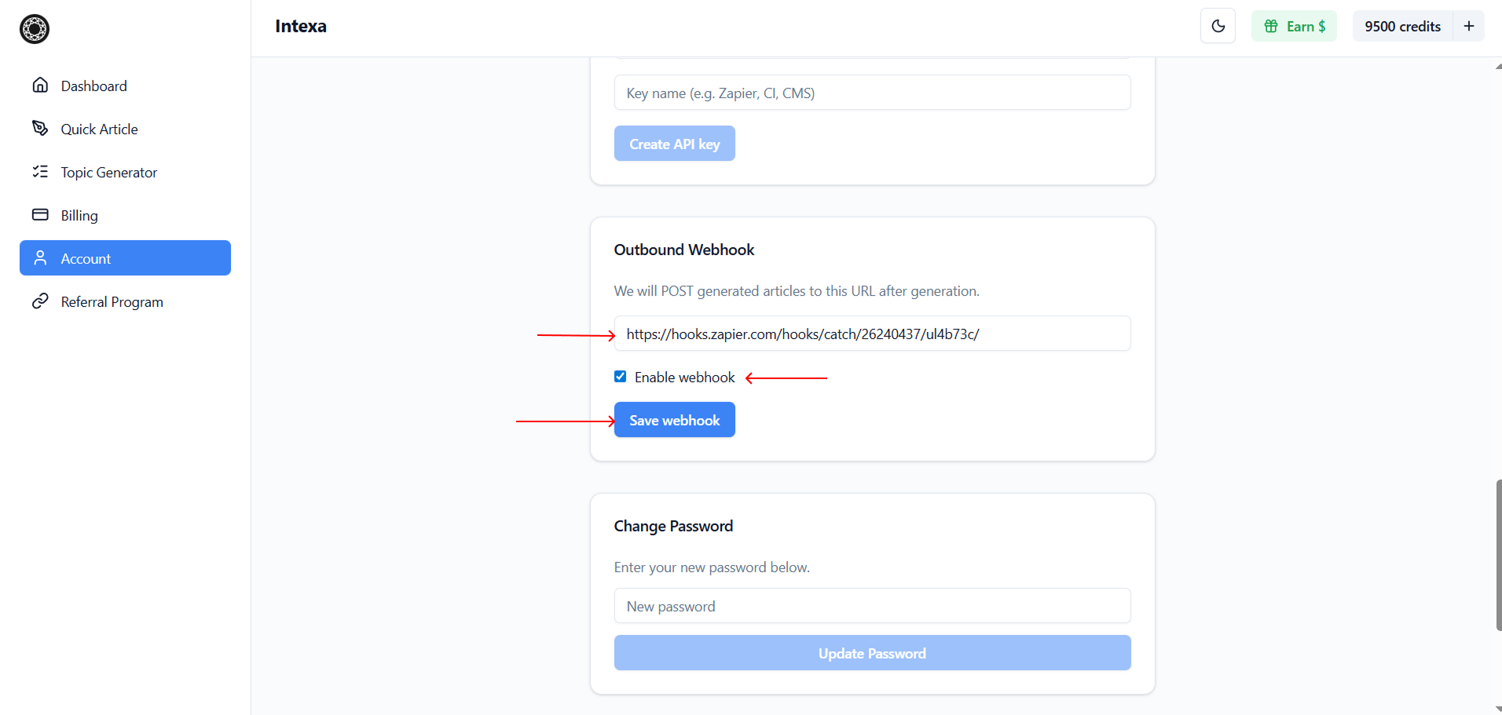Open the Dashboard home icon
Viewport: 1502px width, 715px height.
tap(40, 86)
